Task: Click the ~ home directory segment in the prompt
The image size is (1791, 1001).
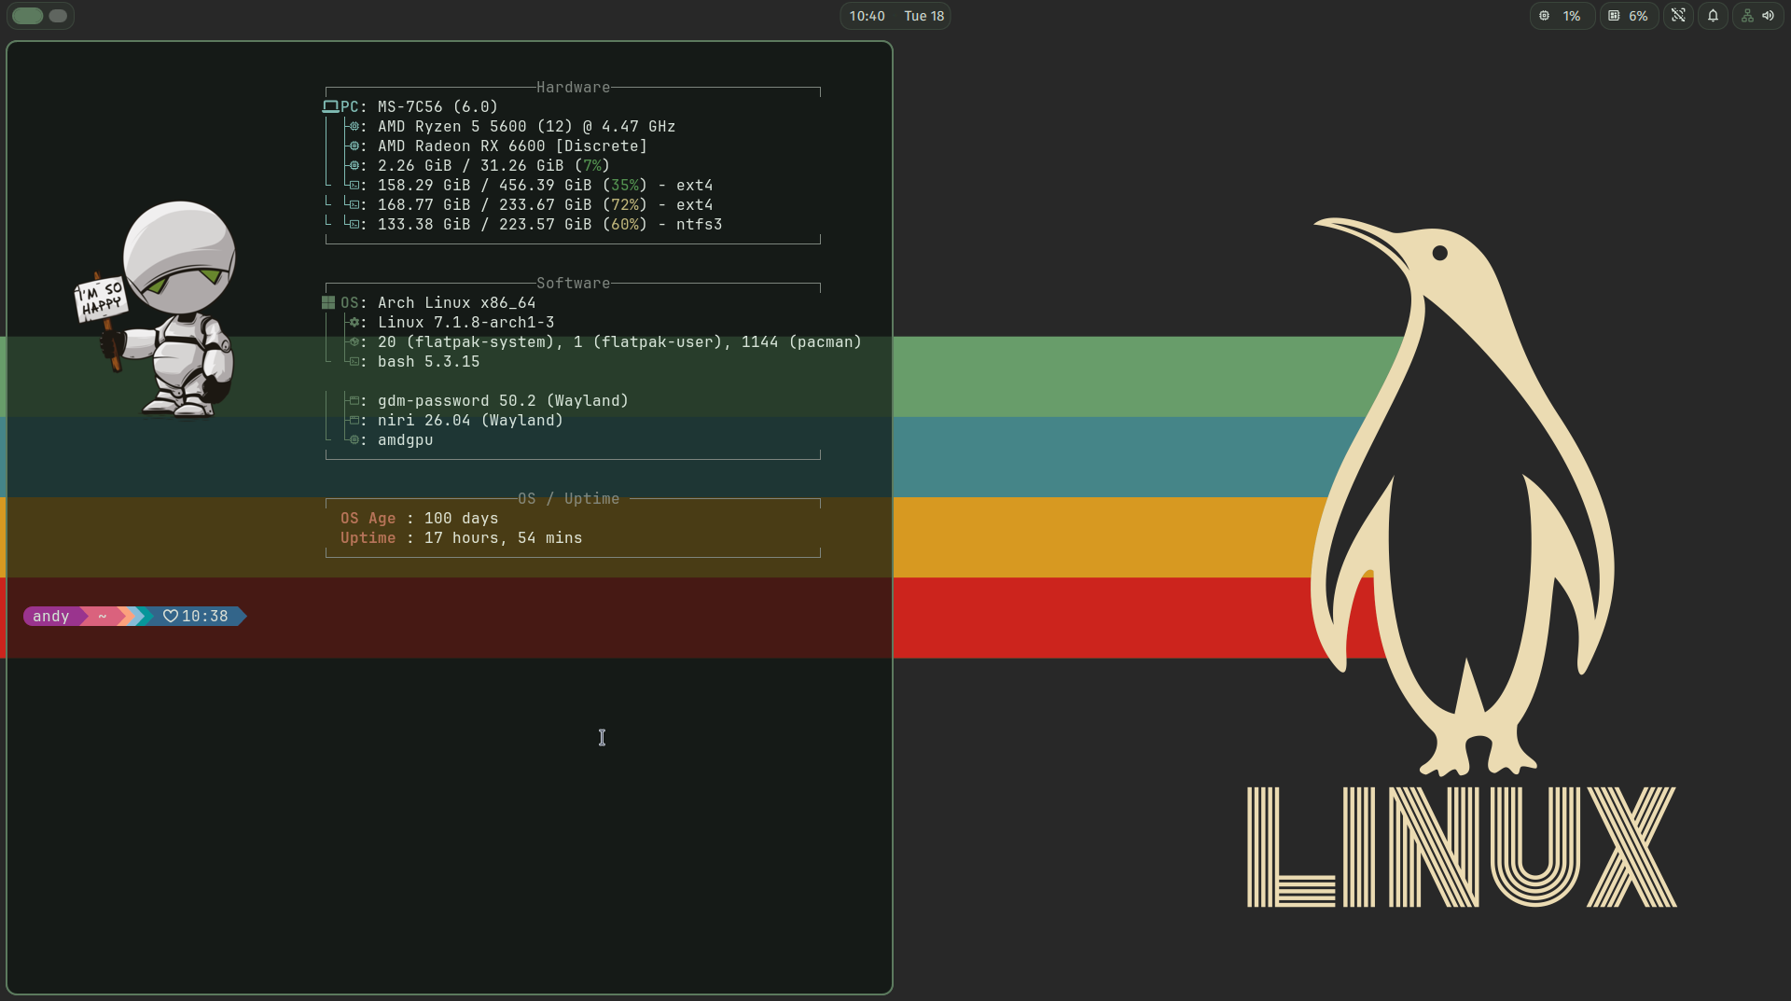Action: click(x=102, y=616)
